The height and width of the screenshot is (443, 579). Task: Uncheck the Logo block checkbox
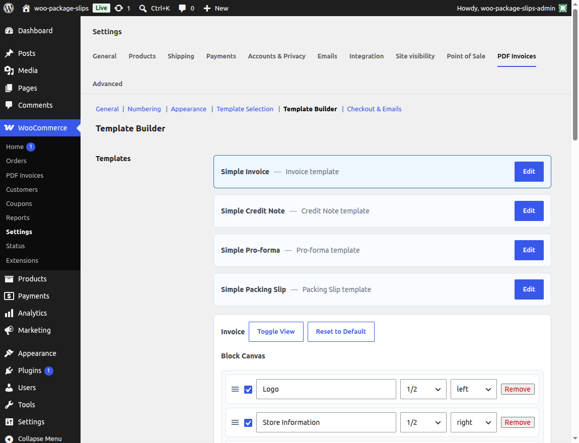[x=248, y=390]
